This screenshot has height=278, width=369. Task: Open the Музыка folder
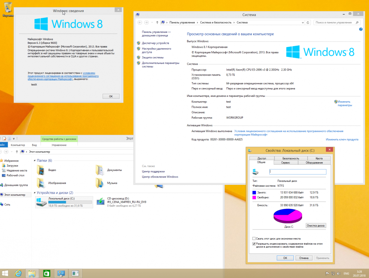point(107,183)
